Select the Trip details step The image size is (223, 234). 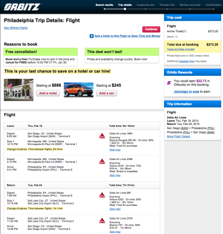coord(125,5)
